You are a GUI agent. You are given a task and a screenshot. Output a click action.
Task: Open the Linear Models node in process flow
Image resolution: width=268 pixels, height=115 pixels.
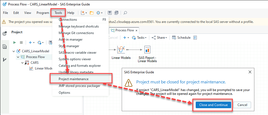pos(121,49)
